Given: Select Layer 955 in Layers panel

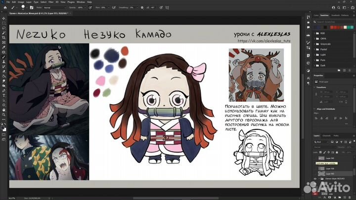Looking at the screenshot, I should tap(334, 174).
